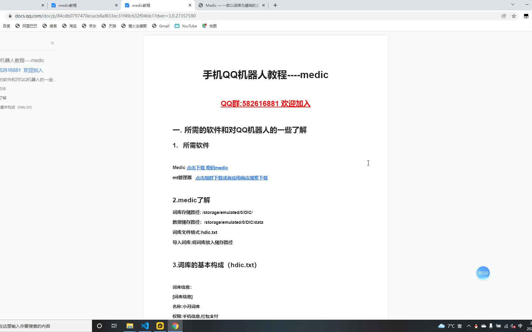Open the share page icon in address bar
Image resolution: width=532 pixels, height=332 pixels.
504,16
